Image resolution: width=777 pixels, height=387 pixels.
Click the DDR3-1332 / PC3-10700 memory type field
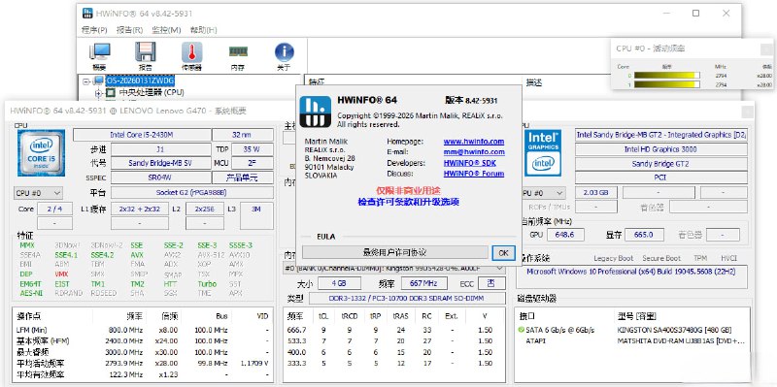coord(406,299)
